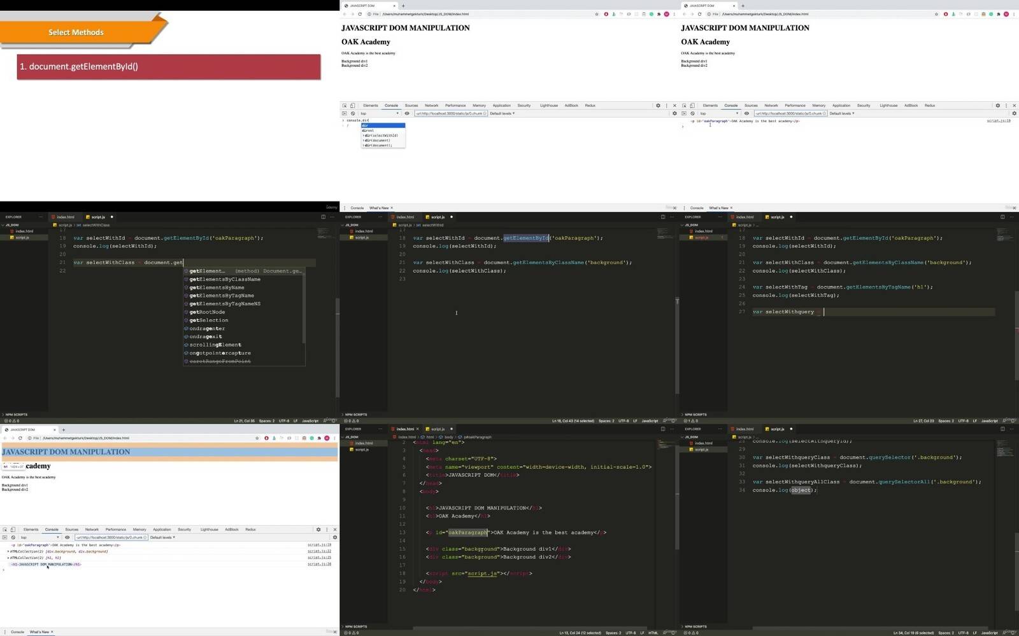Open Default levels dropdown in highlighted-heading browser
The height and width of the screenshot is (636, 1019).
(162, 537)
